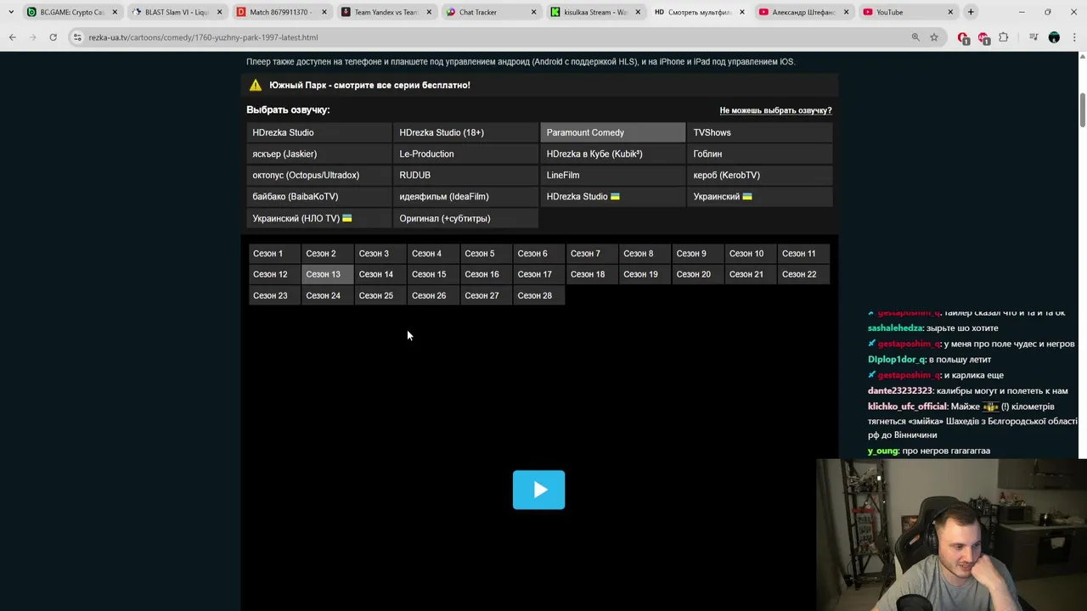Screen dimensions: 1087x611
Task: Open the 'Не можешь выбрать озвучку?' link
Action: pyautogui.click(x=775, y=110)
